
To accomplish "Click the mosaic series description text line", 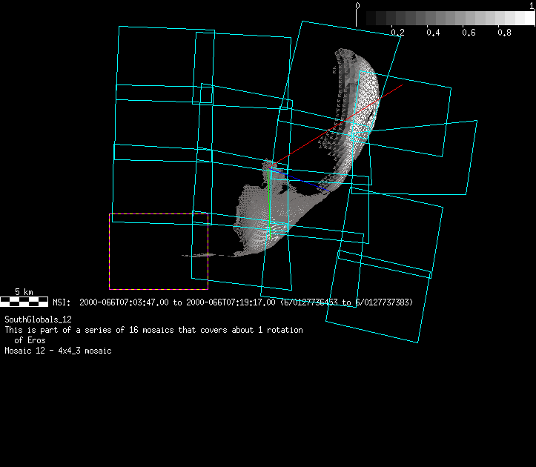I will tap(153, 330).
